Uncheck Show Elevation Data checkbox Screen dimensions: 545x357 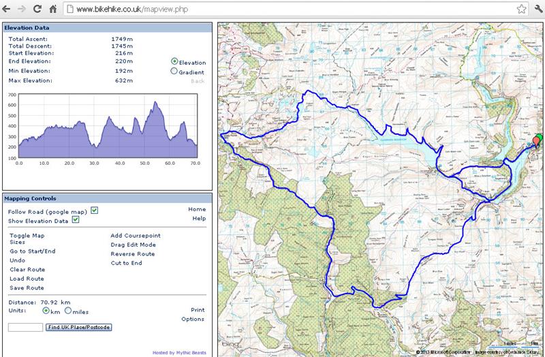(76, 219)
